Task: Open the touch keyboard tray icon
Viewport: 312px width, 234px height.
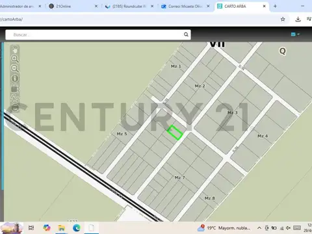Action: [297, 228]
